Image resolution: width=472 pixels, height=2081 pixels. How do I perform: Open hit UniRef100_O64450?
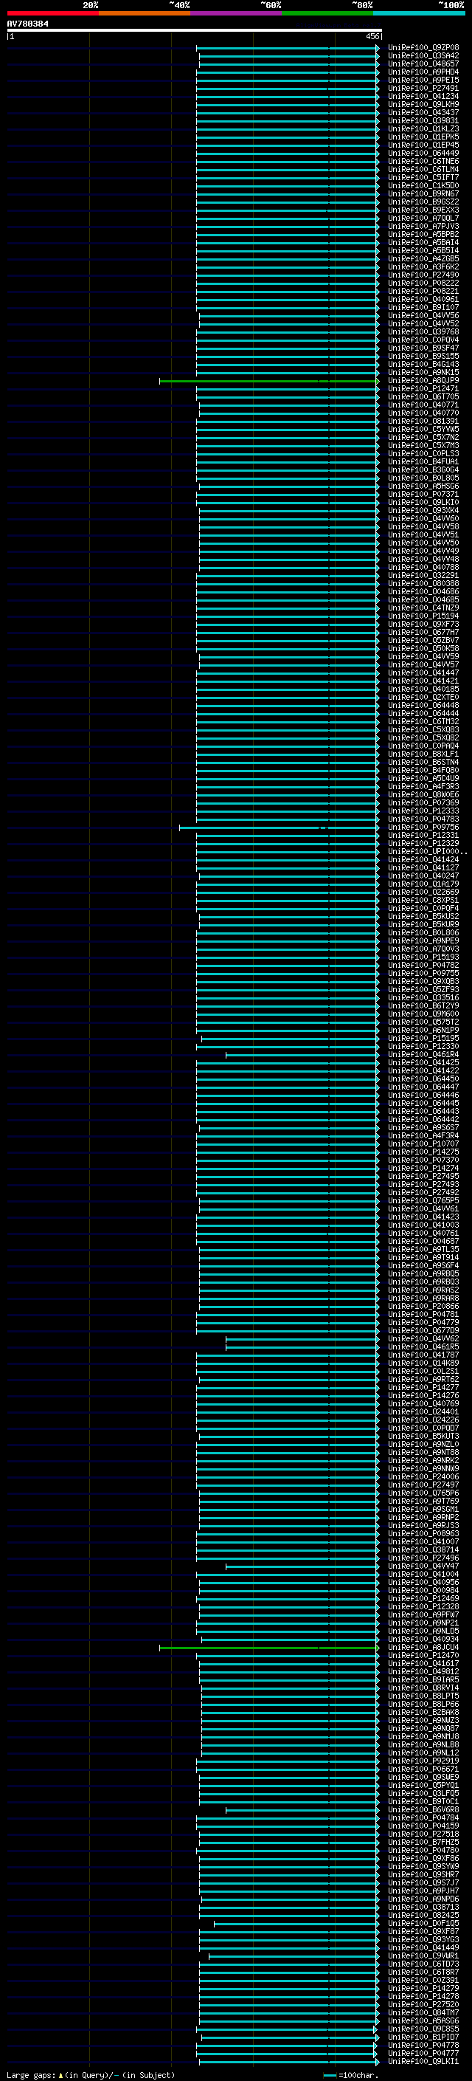(423, 1079)
